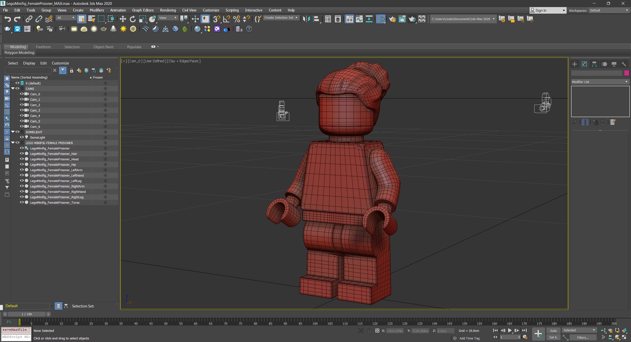Open the Schematic View icon
This screenshot has height=342, width=631.
[369, 19]
